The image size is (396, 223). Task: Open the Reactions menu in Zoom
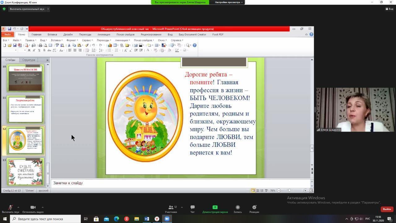(254, 209)
